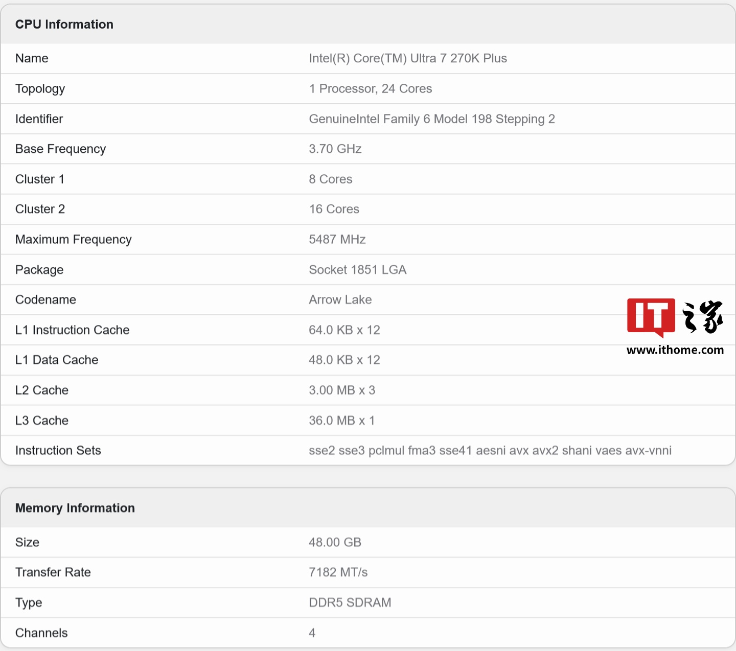The width and height of the screenshot is (736, 651).
Task: Click the Channels value '4'
Action: [312, 633]
